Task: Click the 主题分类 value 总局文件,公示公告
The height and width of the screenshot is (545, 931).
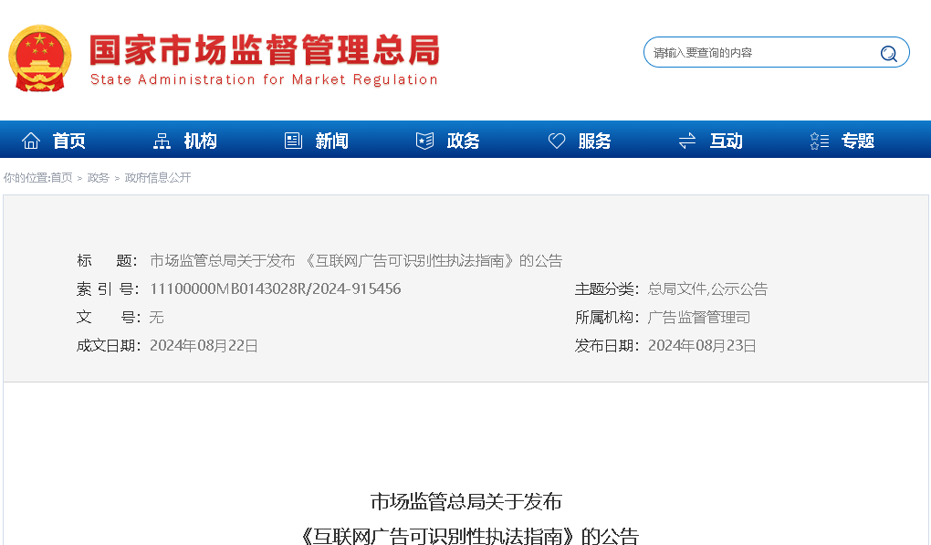Action: point(707,289)
